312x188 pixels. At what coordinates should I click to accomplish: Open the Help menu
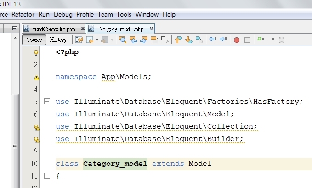(x=169, y=15)
